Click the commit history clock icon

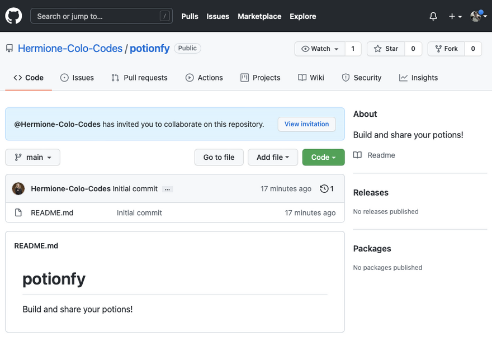pyautogui.click(x=324, y=189)
